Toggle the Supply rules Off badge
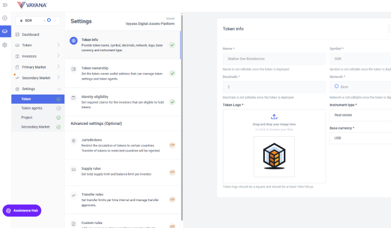Image resolution: width=391 pixels, height=228 pixels. [x=172, y=172]
